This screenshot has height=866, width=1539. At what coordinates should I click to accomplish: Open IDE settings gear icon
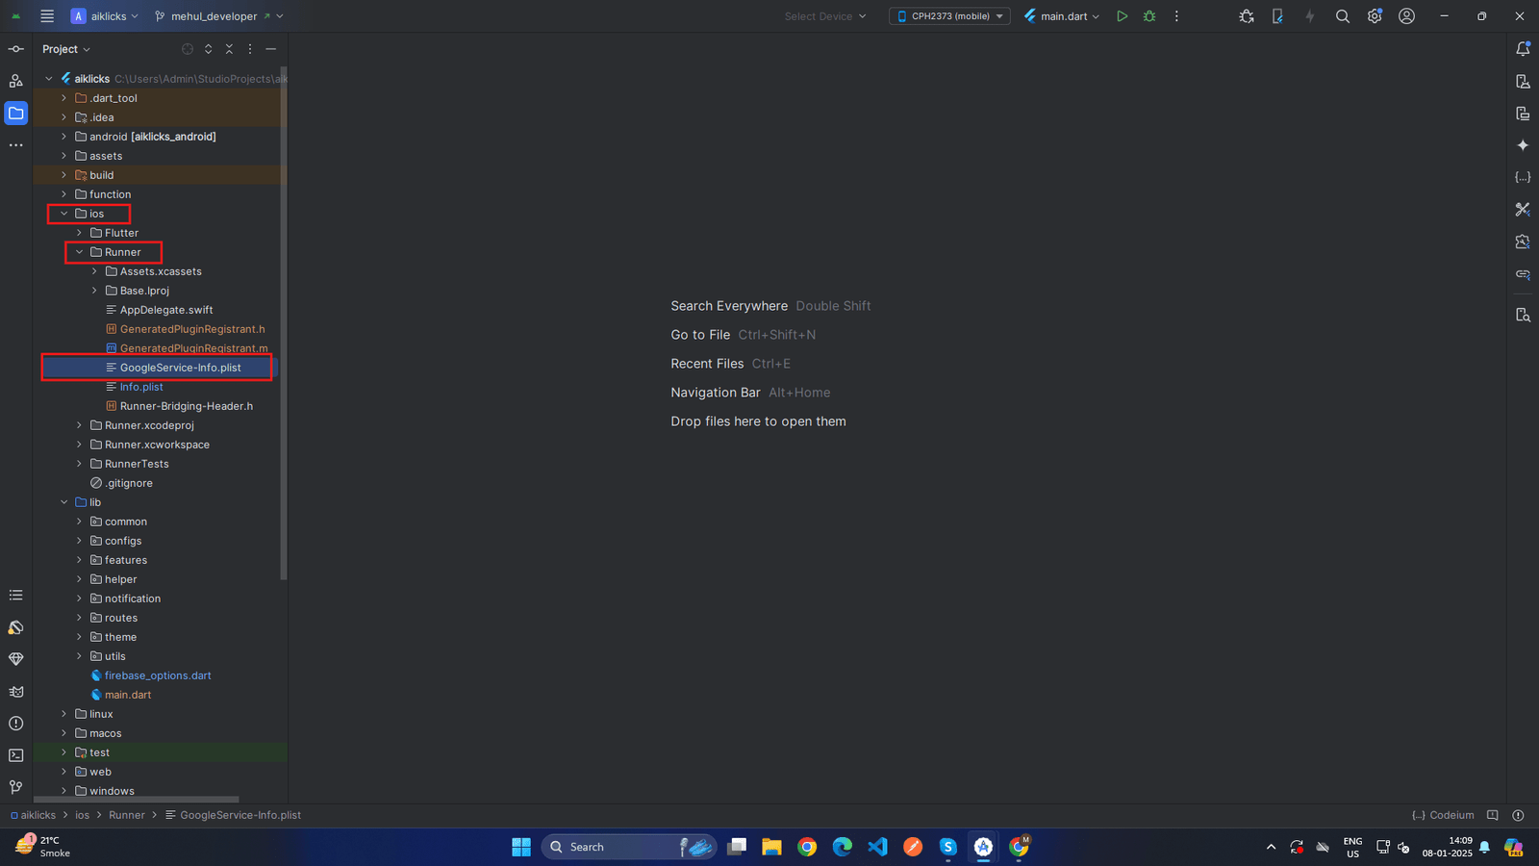click(1375, 16)
